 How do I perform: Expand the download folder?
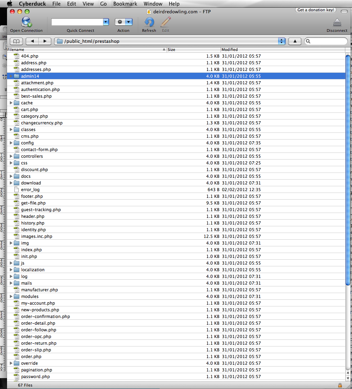point(11,183)
